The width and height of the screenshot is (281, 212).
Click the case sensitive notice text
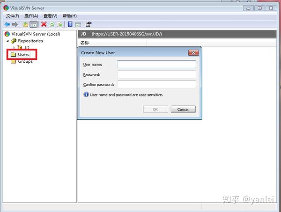coord(126,95)
